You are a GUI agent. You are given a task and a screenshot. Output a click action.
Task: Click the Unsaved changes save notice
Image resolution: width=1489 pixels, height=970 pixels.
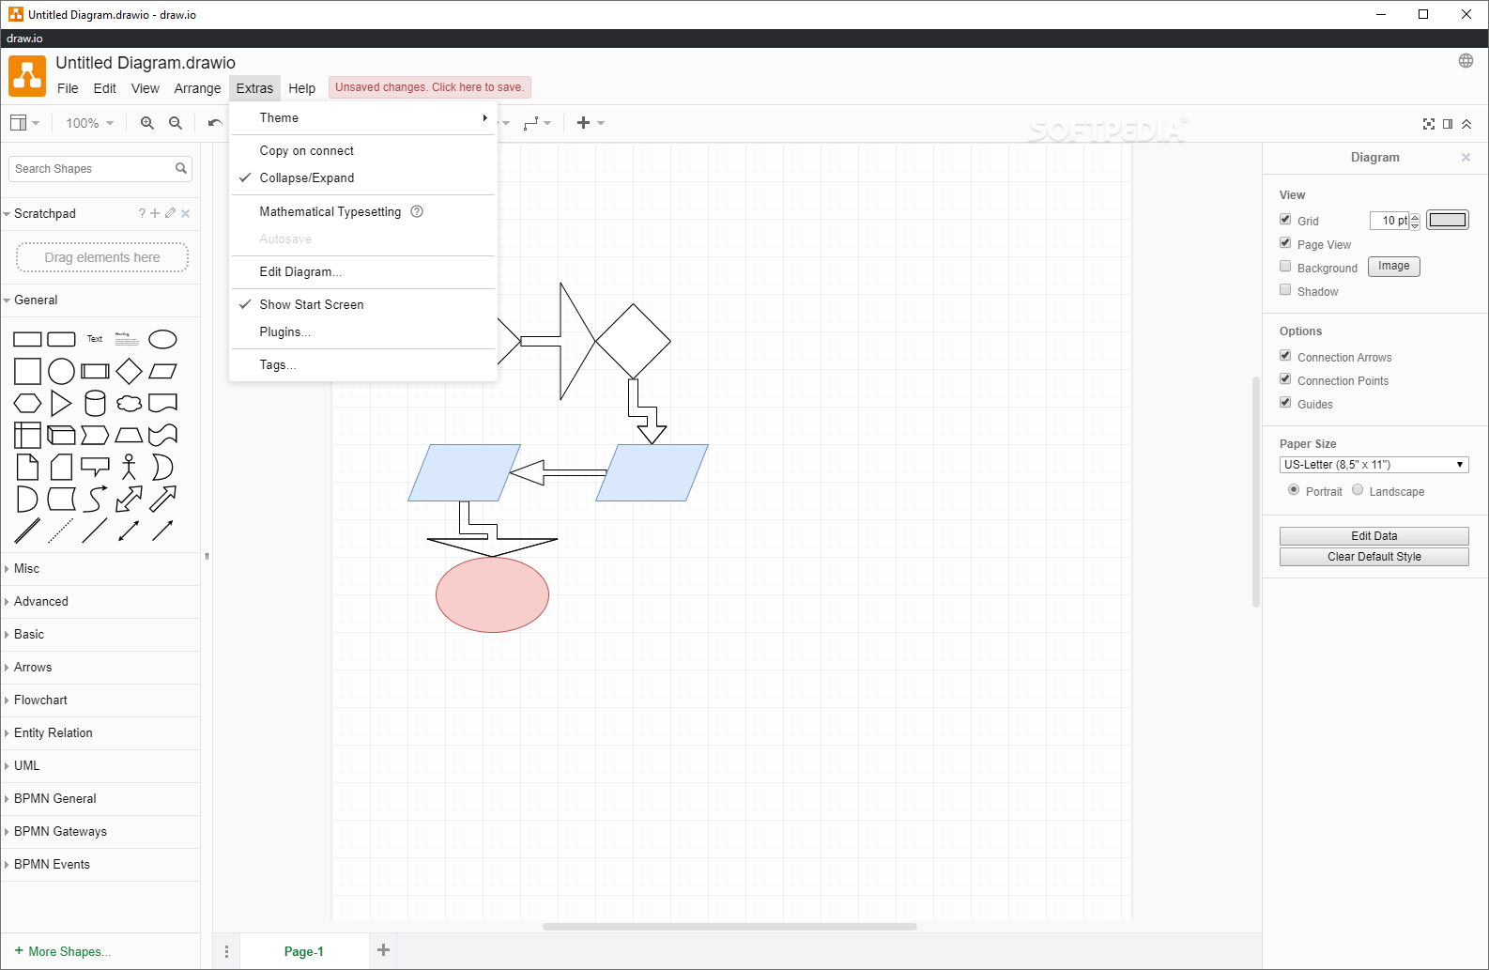click(429, 87)
